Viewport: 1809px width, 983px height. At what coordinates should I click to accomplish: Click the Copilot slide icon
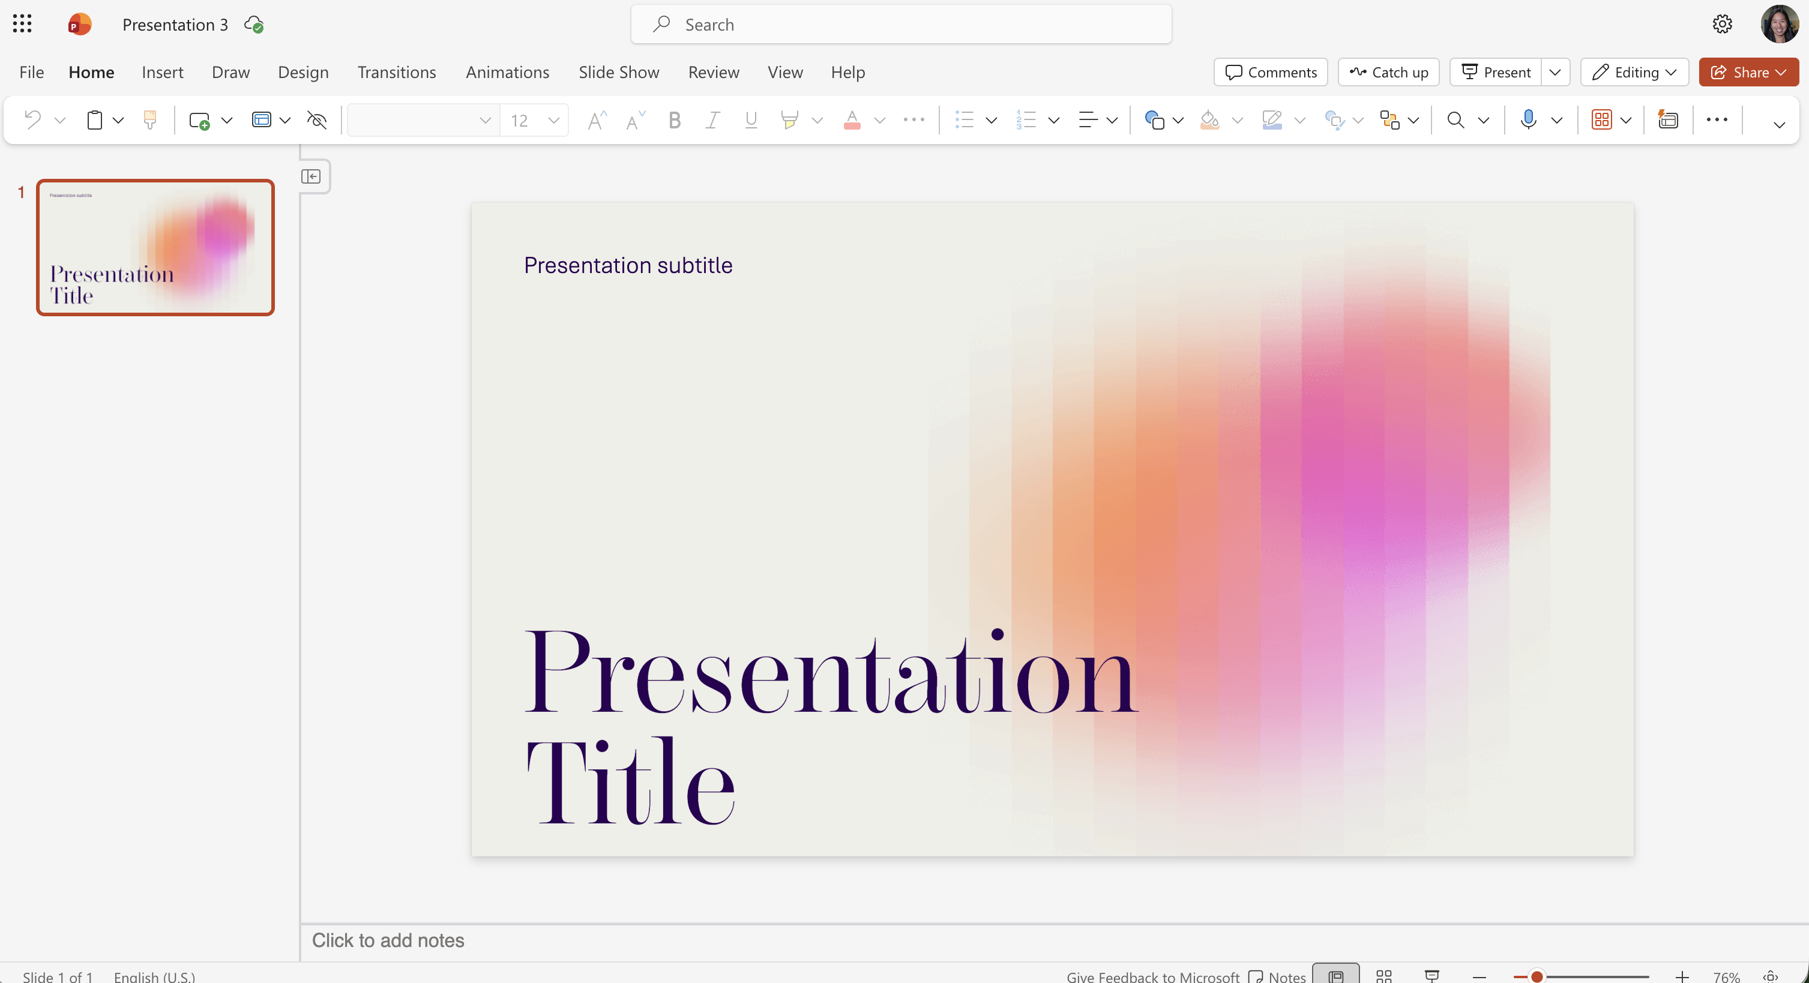pyautogui.click(x=1668, y=120)
